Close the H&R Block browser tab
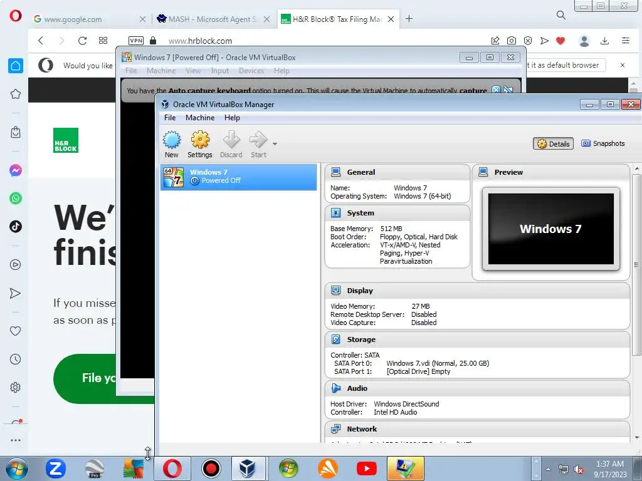 (391, 19)
